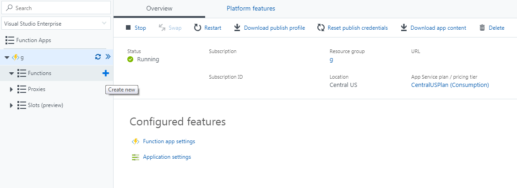Click the double chevron next to g

(108, 57)
